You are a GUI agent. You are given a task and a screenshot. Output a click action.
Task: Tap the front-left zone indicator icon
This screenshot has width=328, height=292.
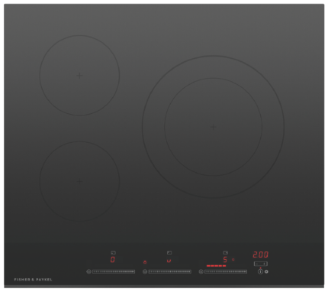(x=113, y=253)
